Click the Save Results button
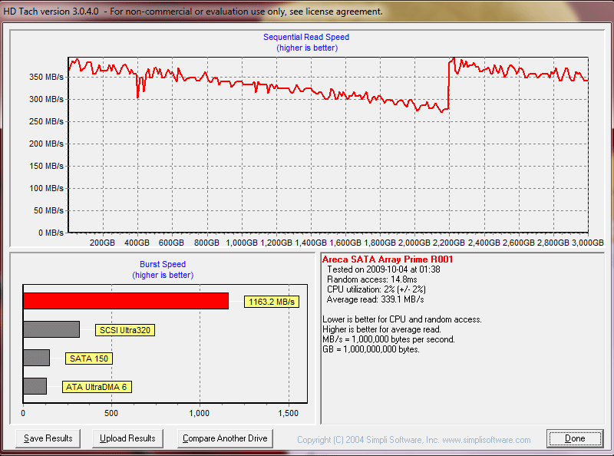This screenshot has width=614, height=456. [48, 438]
